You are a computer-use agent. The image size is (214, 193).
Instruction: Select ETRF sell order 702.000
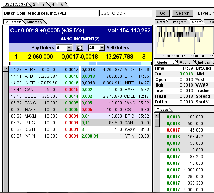click(x=116, y=76)
